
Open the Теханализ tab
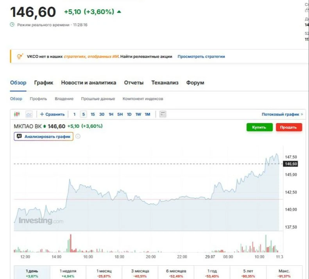click(165, 83)
